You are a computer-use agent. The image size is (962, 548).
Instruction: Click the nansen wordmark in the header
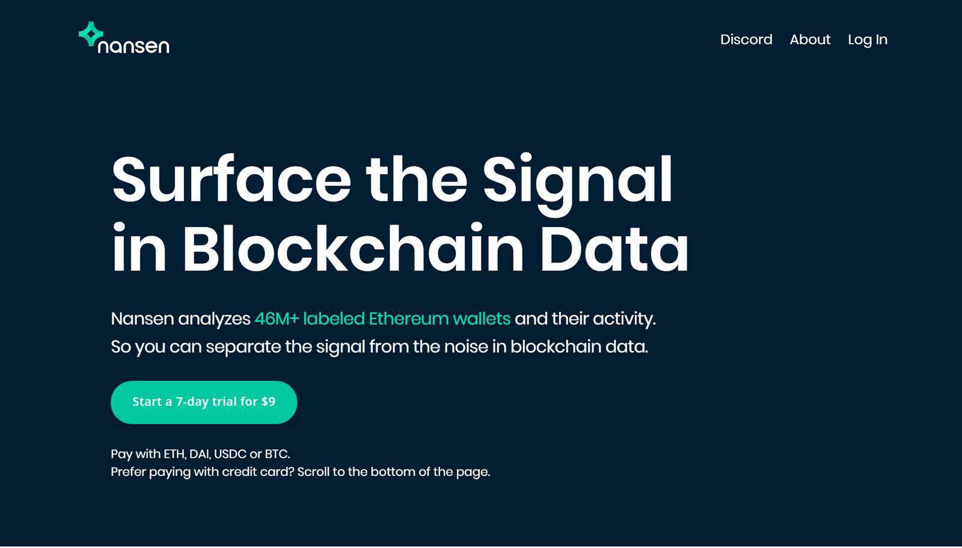click(133, 46)
